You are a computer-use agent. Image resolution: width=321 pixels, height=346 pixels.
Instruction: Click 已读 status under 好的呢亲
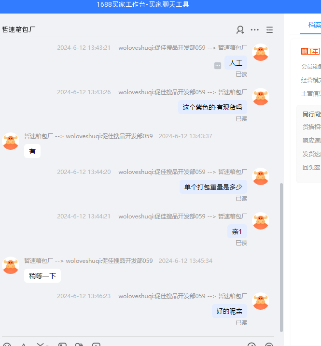(x=241, y=323)
